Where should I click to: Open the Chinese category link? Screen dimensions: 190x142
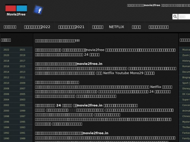tap(186, 116)
